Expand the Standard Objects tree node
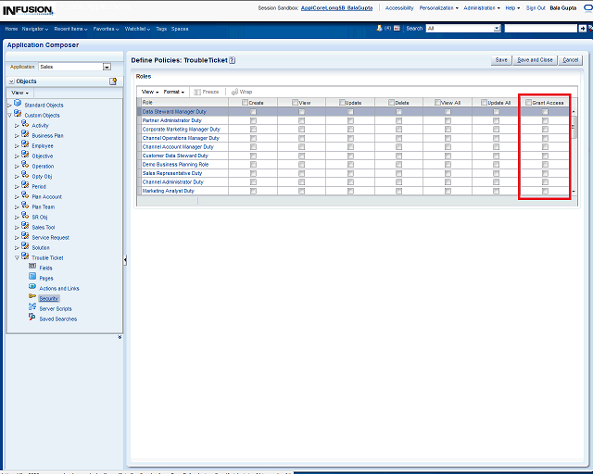 9,106
